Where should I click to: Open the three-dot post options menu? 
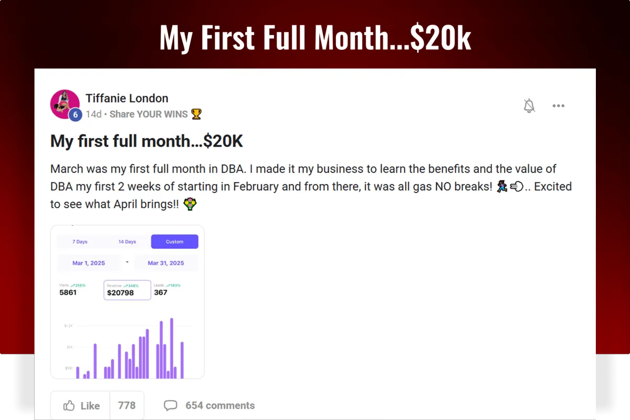coord(558,106)
